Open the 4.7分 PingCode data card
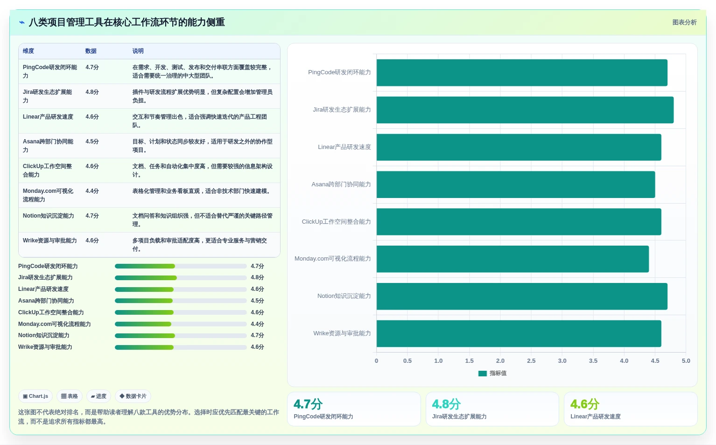Viewport: 716px width, 445px height. pos(354,409)
